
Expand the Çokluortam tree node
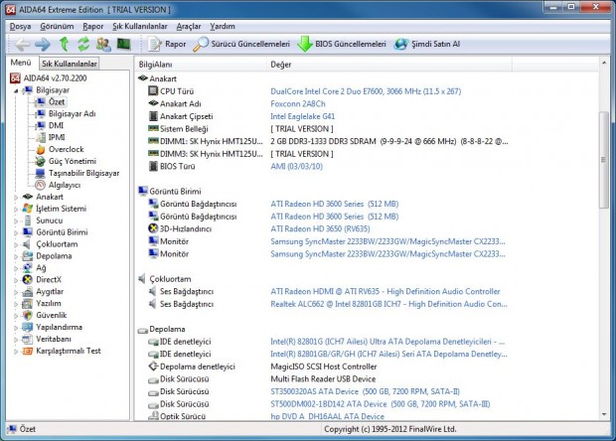(x=16, y=244)
